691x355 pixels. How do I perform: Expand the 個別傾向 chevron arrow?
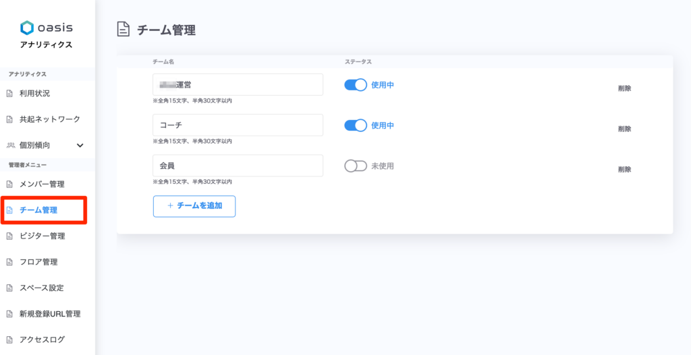click(x=80, y=146)
